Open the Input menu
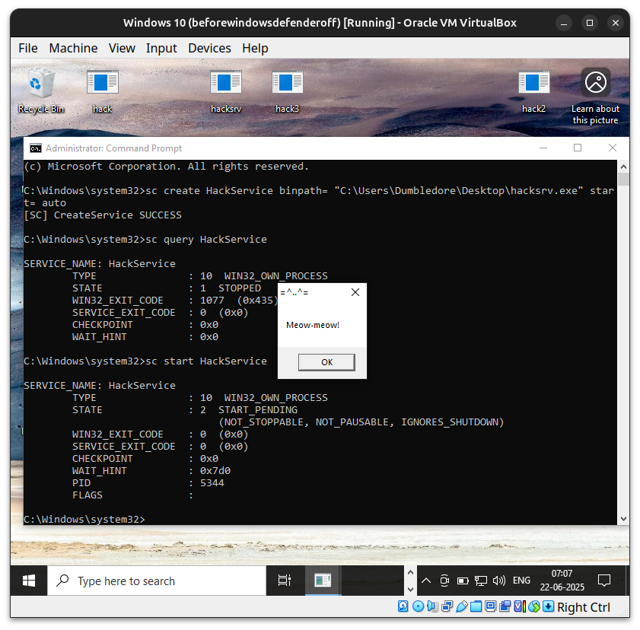This screenshot has width=640, height=630. point(161,48)
